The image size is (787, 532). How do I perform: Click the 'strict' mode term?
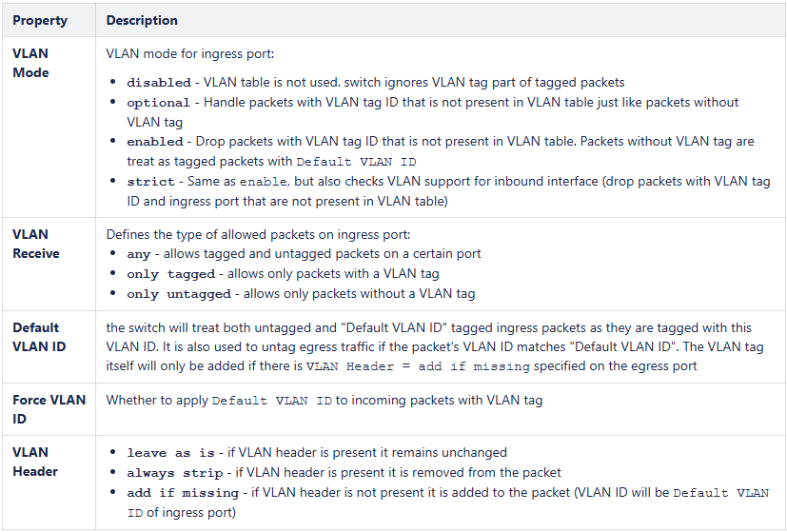(x=150, y=182)
